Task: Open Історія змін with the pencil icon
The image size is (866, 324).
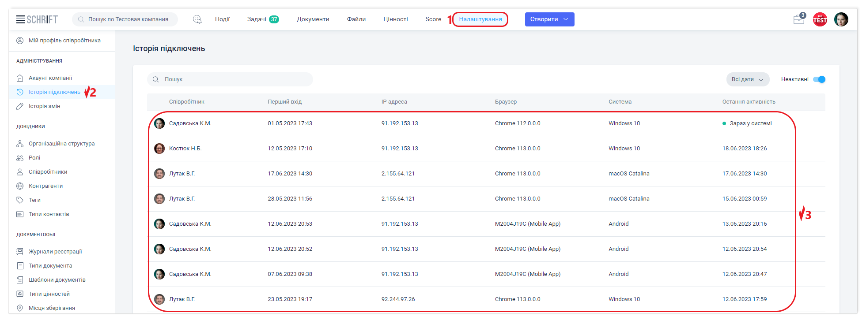Action: [x=44, y=106]
